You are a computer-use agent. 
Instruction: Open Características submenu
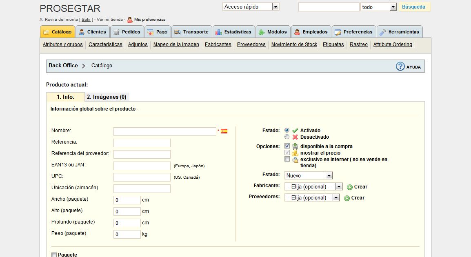point(105,44)
